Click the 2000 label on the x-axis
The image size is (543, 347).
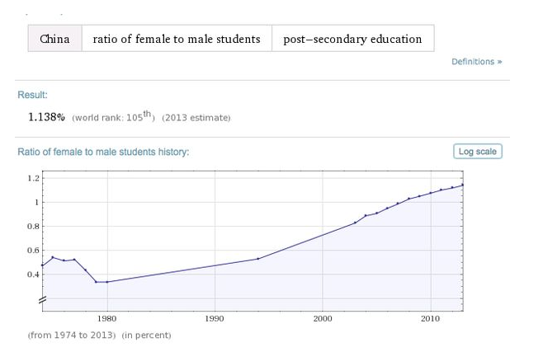[x=322, y=317]
